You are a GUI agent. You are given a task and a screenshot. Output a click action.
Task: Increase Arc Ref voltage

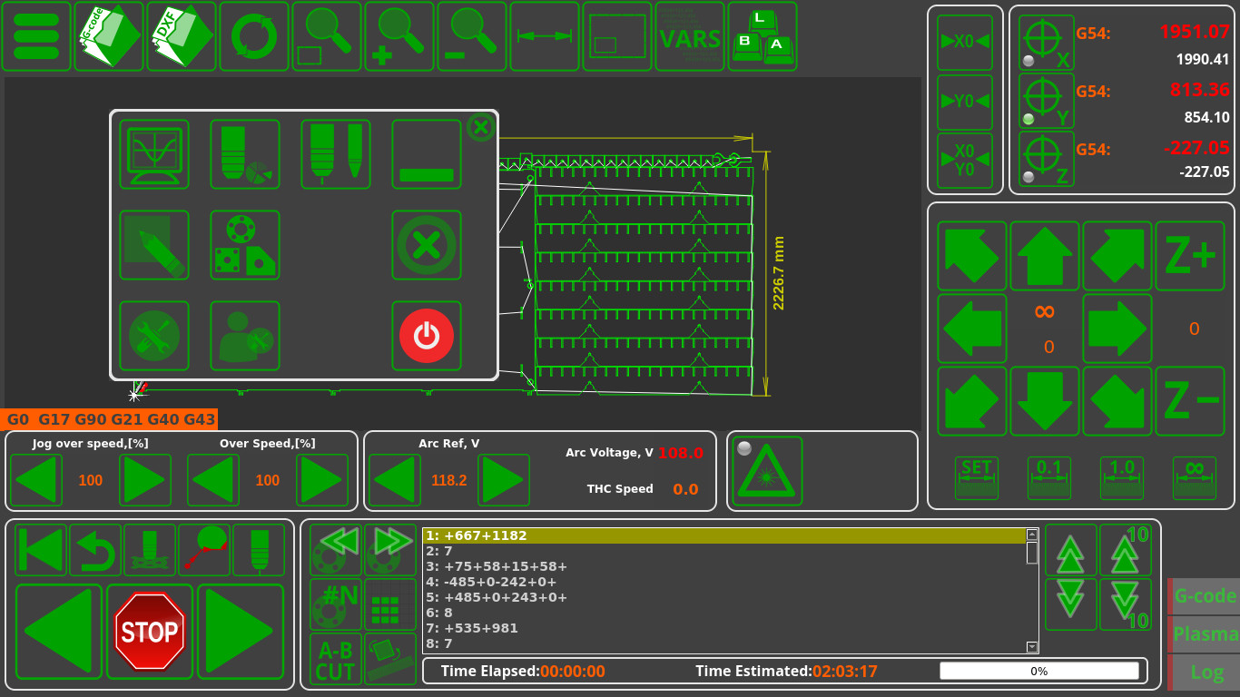point(504,480)
